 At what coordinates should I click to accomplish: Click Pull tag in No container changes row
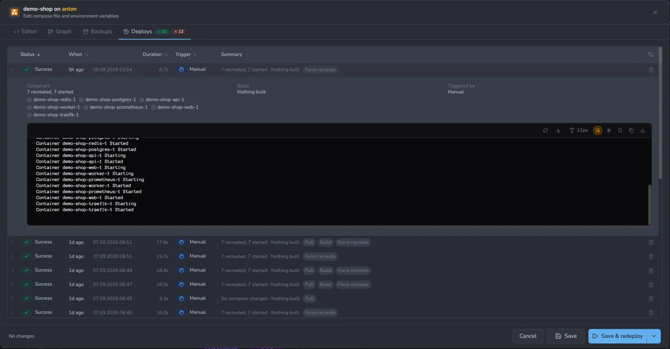coord(309,298)
